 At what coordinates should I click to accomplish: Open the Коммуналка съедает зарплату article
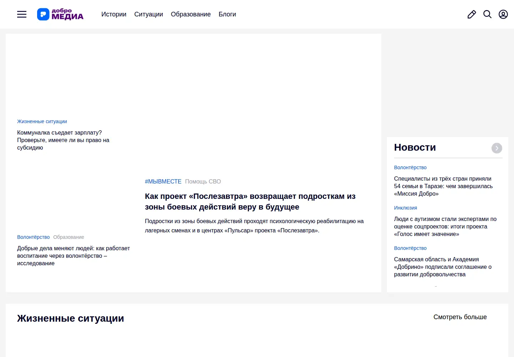[x=63, y=140]
